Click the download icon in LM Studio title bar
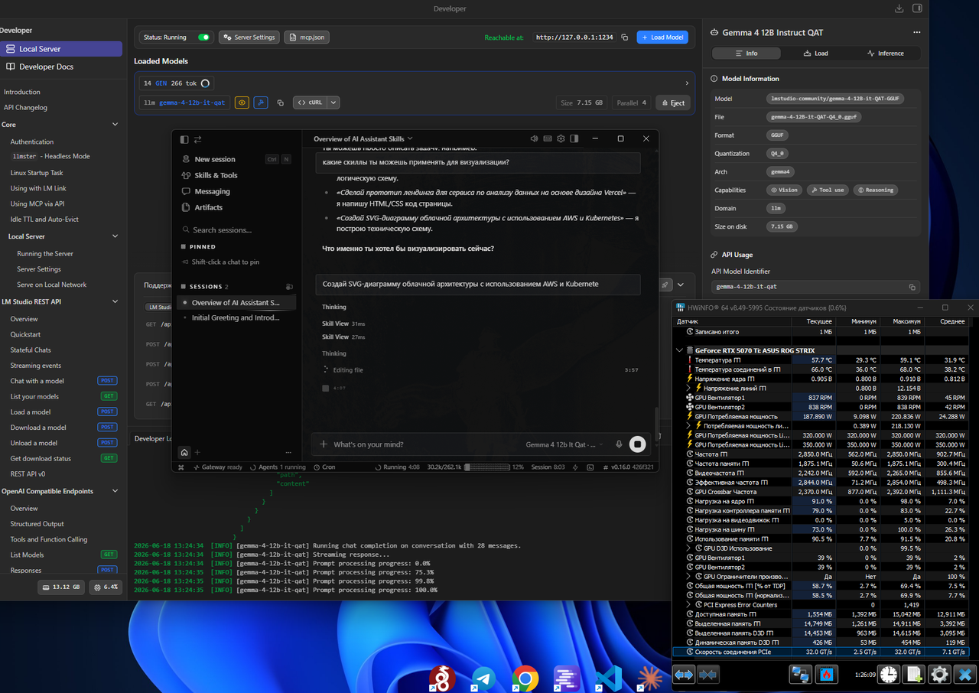The width and height of the screenshot is (979, 693). (x=899, y=8)
